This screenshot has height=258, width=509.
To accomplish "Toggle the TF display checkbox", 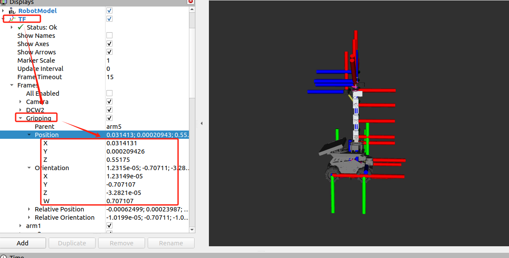I will coord(109,19).
